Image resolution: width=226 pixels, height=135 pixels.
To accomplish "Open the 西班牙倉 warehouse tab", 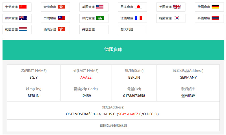I will point(55,29).
